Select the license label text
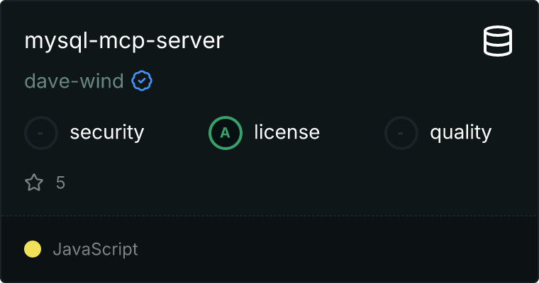This screenshot has width=539, height=283. 287,132
